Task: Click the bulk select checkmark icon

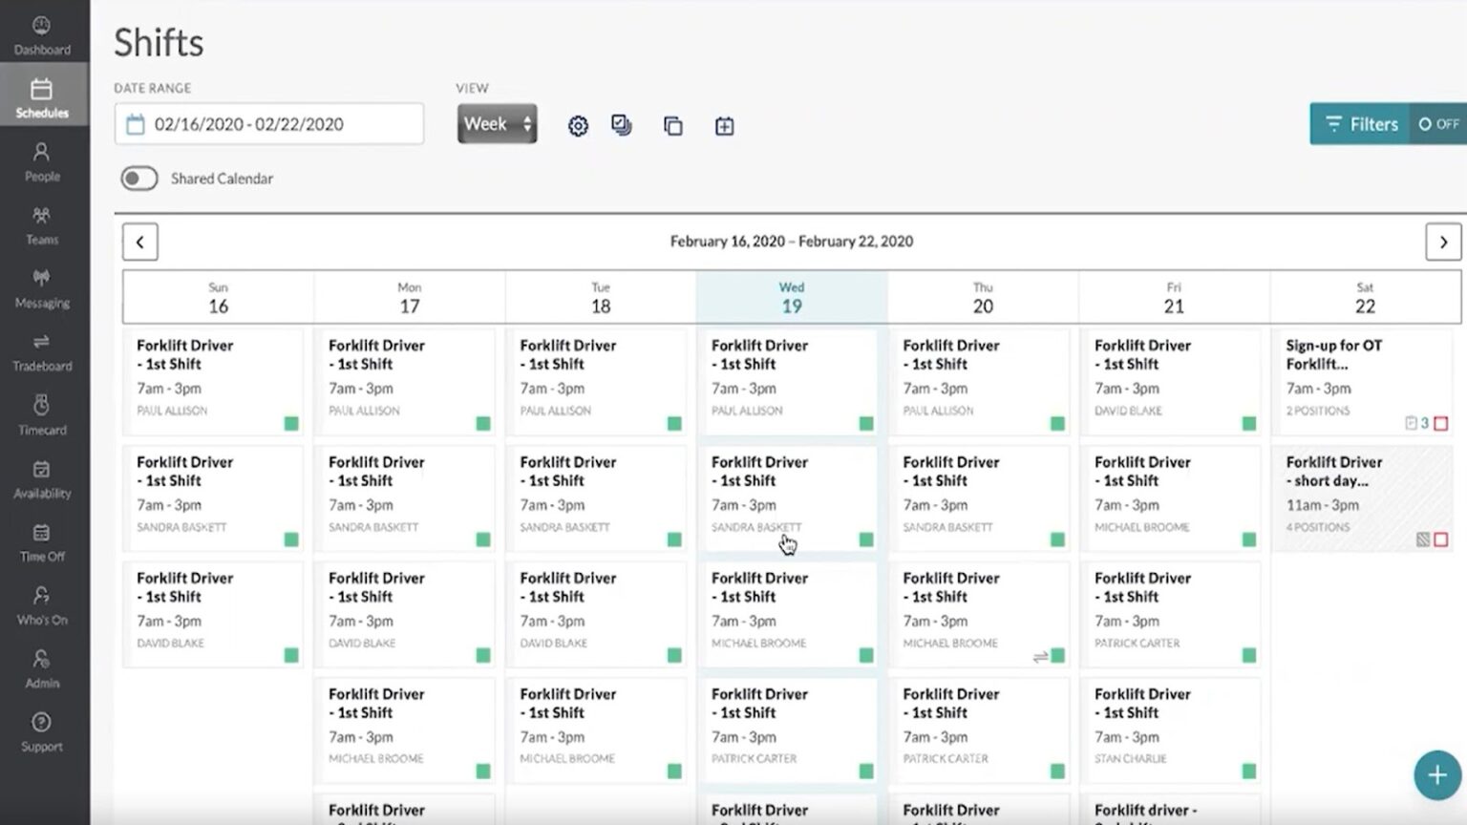Action: click(x=622, y=125)
